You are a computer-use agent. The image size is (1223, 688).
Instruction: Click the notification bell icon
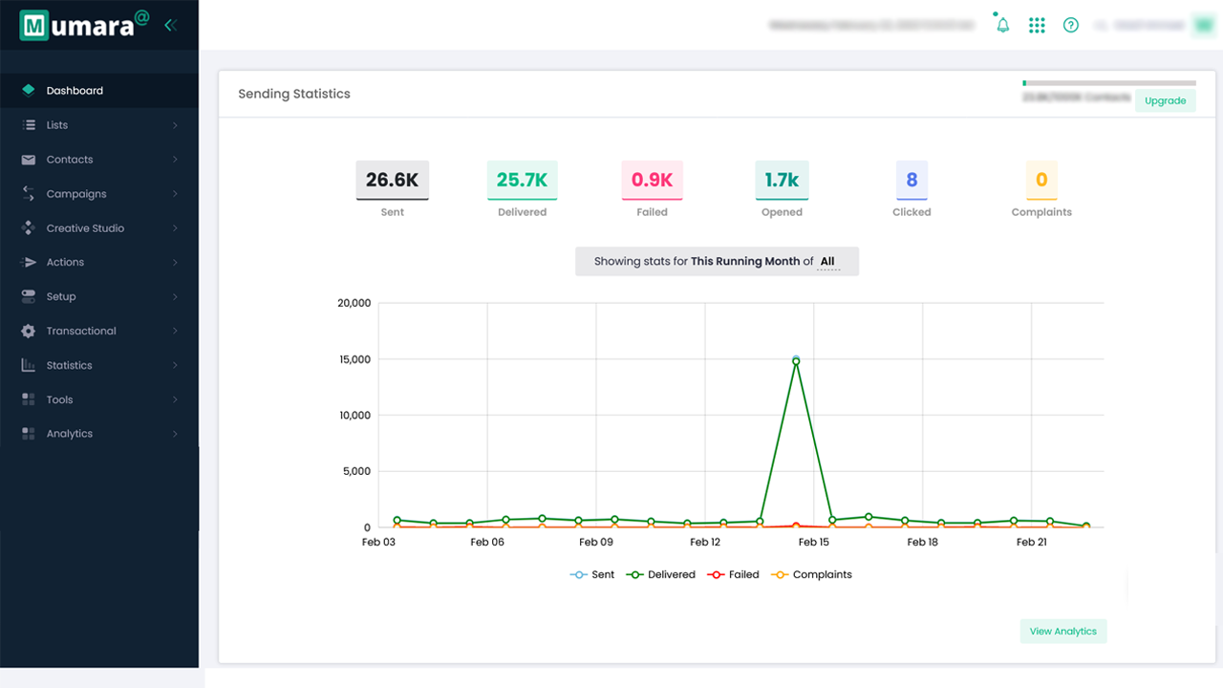[x=1002, y=26]
